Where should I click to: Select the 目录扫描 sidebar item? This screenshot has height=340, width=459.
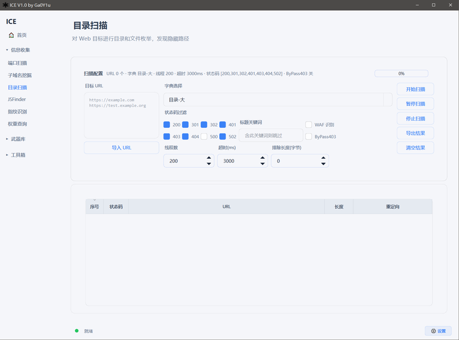click(17, 88)
